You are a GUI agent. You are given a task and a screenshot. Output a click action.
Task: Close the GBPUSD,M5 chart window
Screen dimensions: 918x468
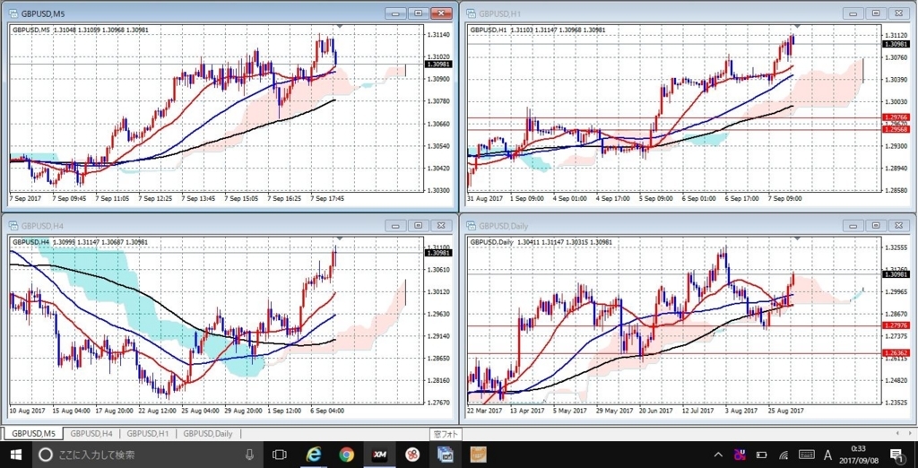tap(441, 13)
